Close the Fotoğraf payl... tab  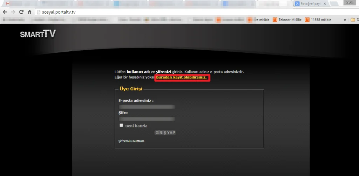click(325, 3)
